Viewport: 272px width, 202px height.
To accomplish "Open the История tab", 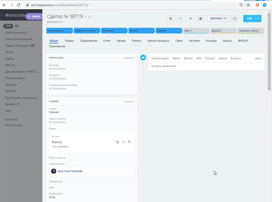I will pos(194,41).
